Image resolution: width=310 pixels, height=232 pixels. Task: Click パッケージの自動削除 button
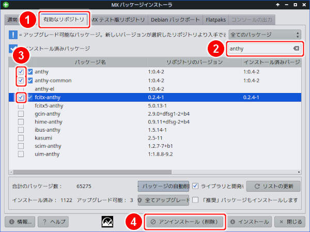click(x=163, y=186)
